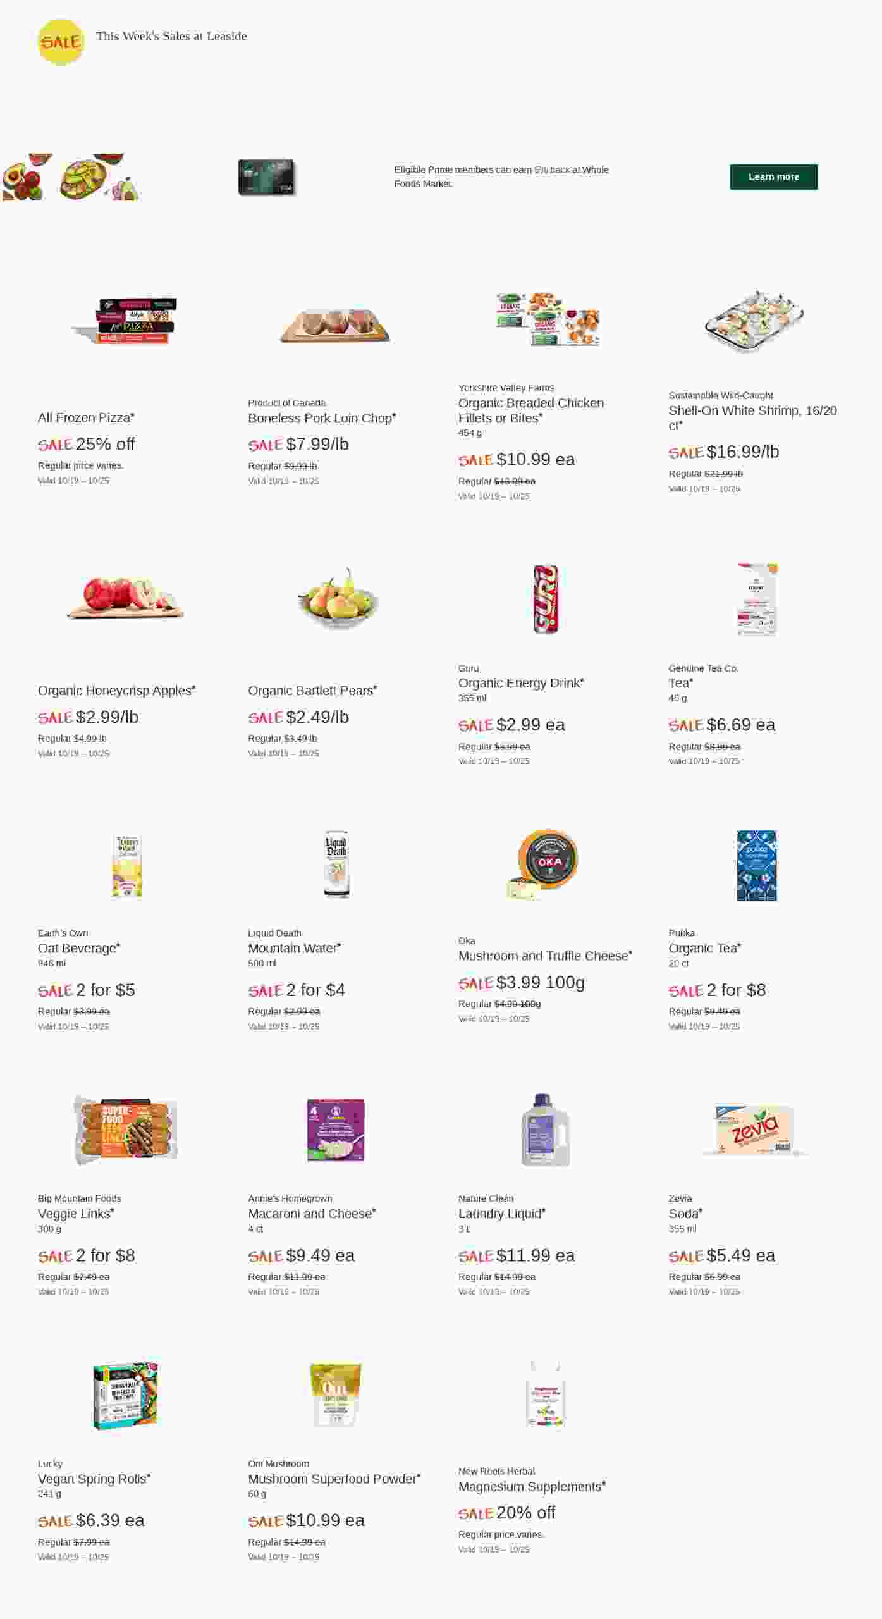Click the Genuine Tea Co. Tea package image

757,599
